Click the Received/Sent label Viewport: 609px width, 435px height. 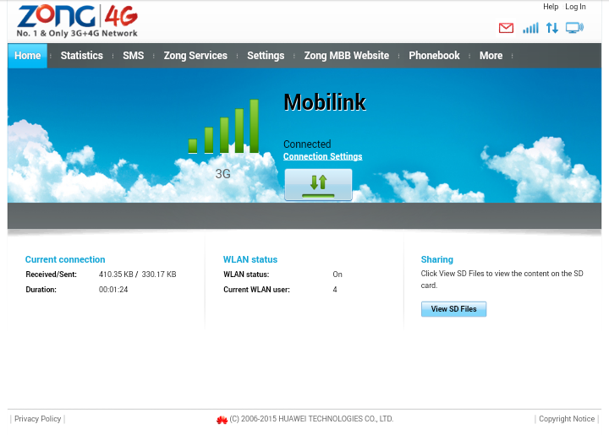(x=52, y=275)
